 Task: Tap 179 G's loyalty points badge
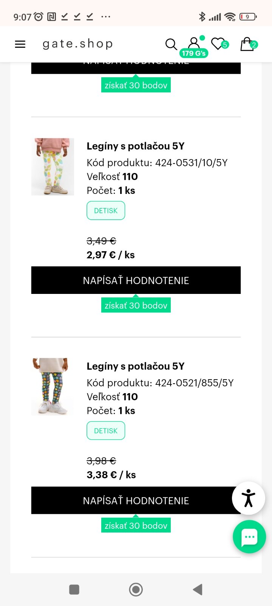[194, 53]
